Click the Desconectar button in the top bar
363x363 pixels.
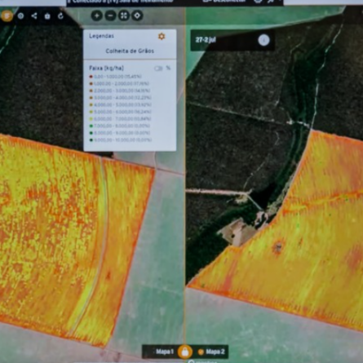point(224,1)
